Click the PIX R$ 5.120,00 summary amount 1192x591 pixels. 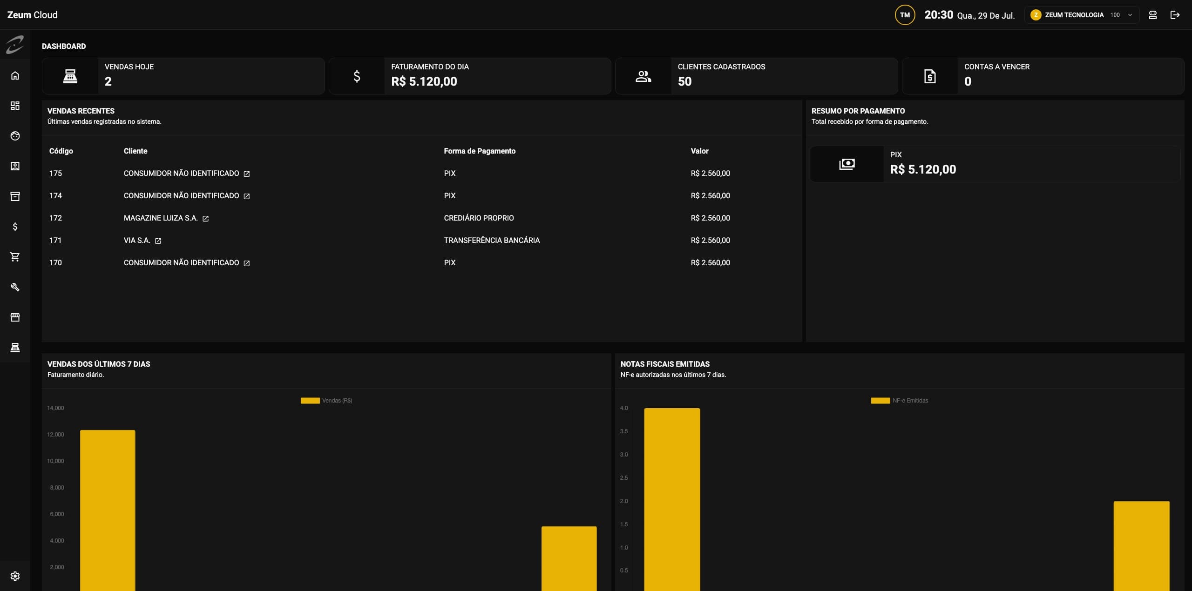coord(923,169)
